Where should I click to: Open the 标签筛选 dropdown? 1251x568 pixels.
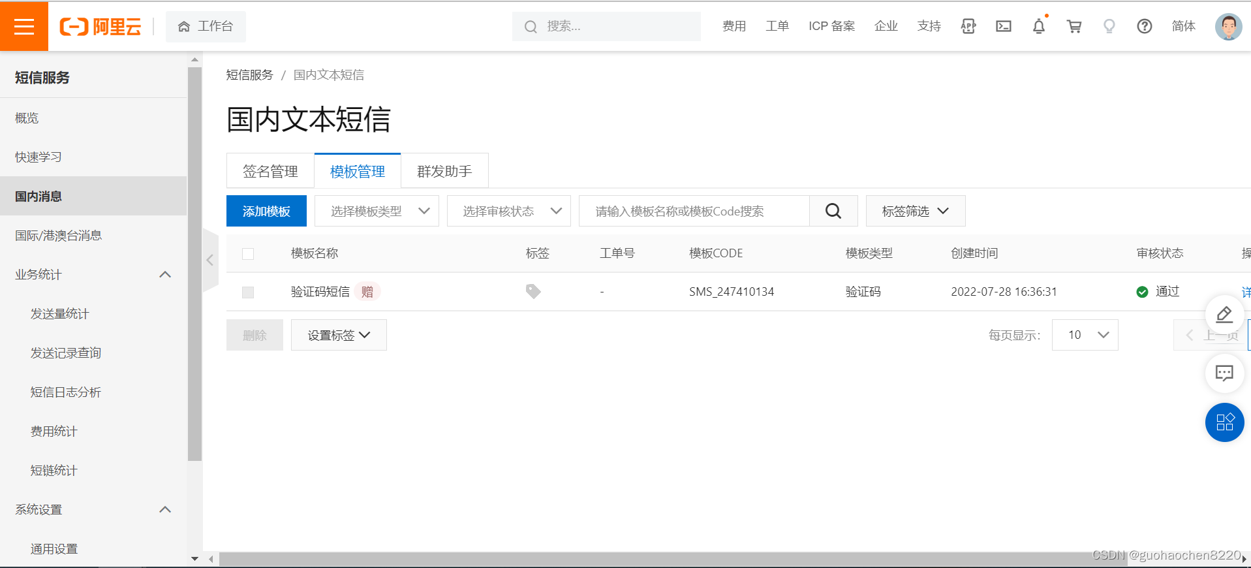(x=916, y=211)
